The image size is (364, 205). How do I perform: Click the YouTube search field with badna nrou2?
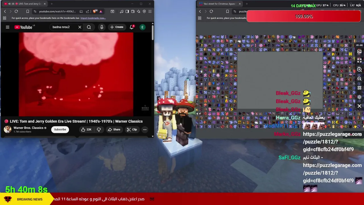(x=64, y=27)
